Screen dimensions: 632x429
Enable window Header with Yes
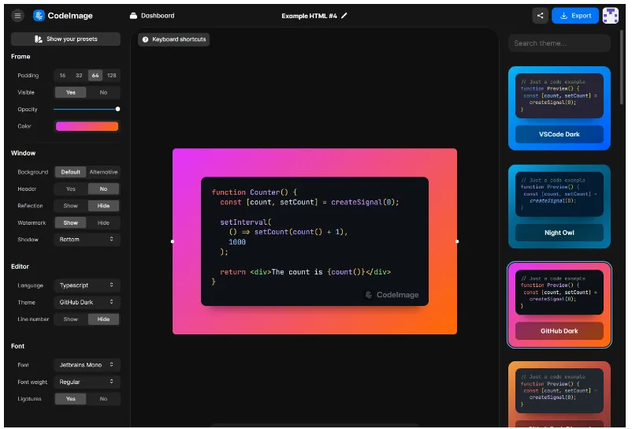(71, 189)
